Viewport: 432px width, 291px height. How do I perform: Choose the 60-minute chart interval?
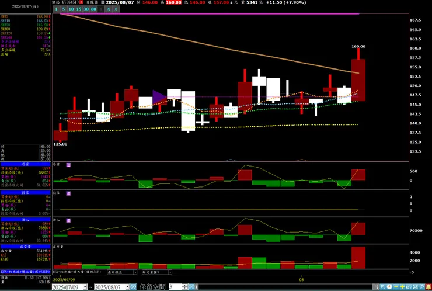93,9
